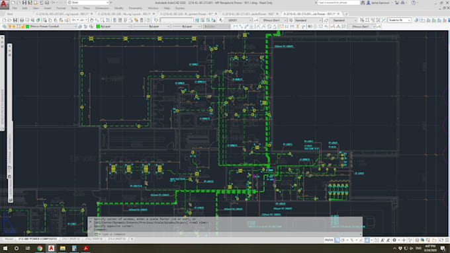Open Tool Palettes window icon

(x=125, y=20)
